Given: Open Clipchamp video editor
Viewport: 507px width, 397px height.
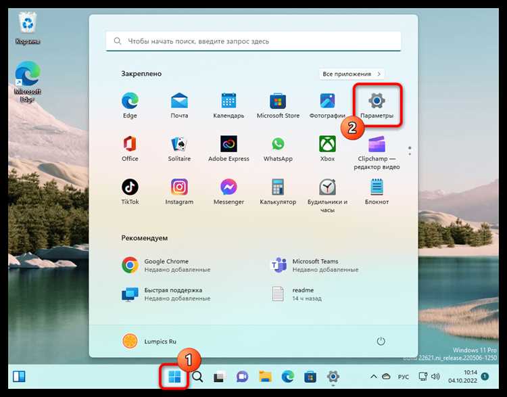Looking at the screenshot, I should pos(377,153).
